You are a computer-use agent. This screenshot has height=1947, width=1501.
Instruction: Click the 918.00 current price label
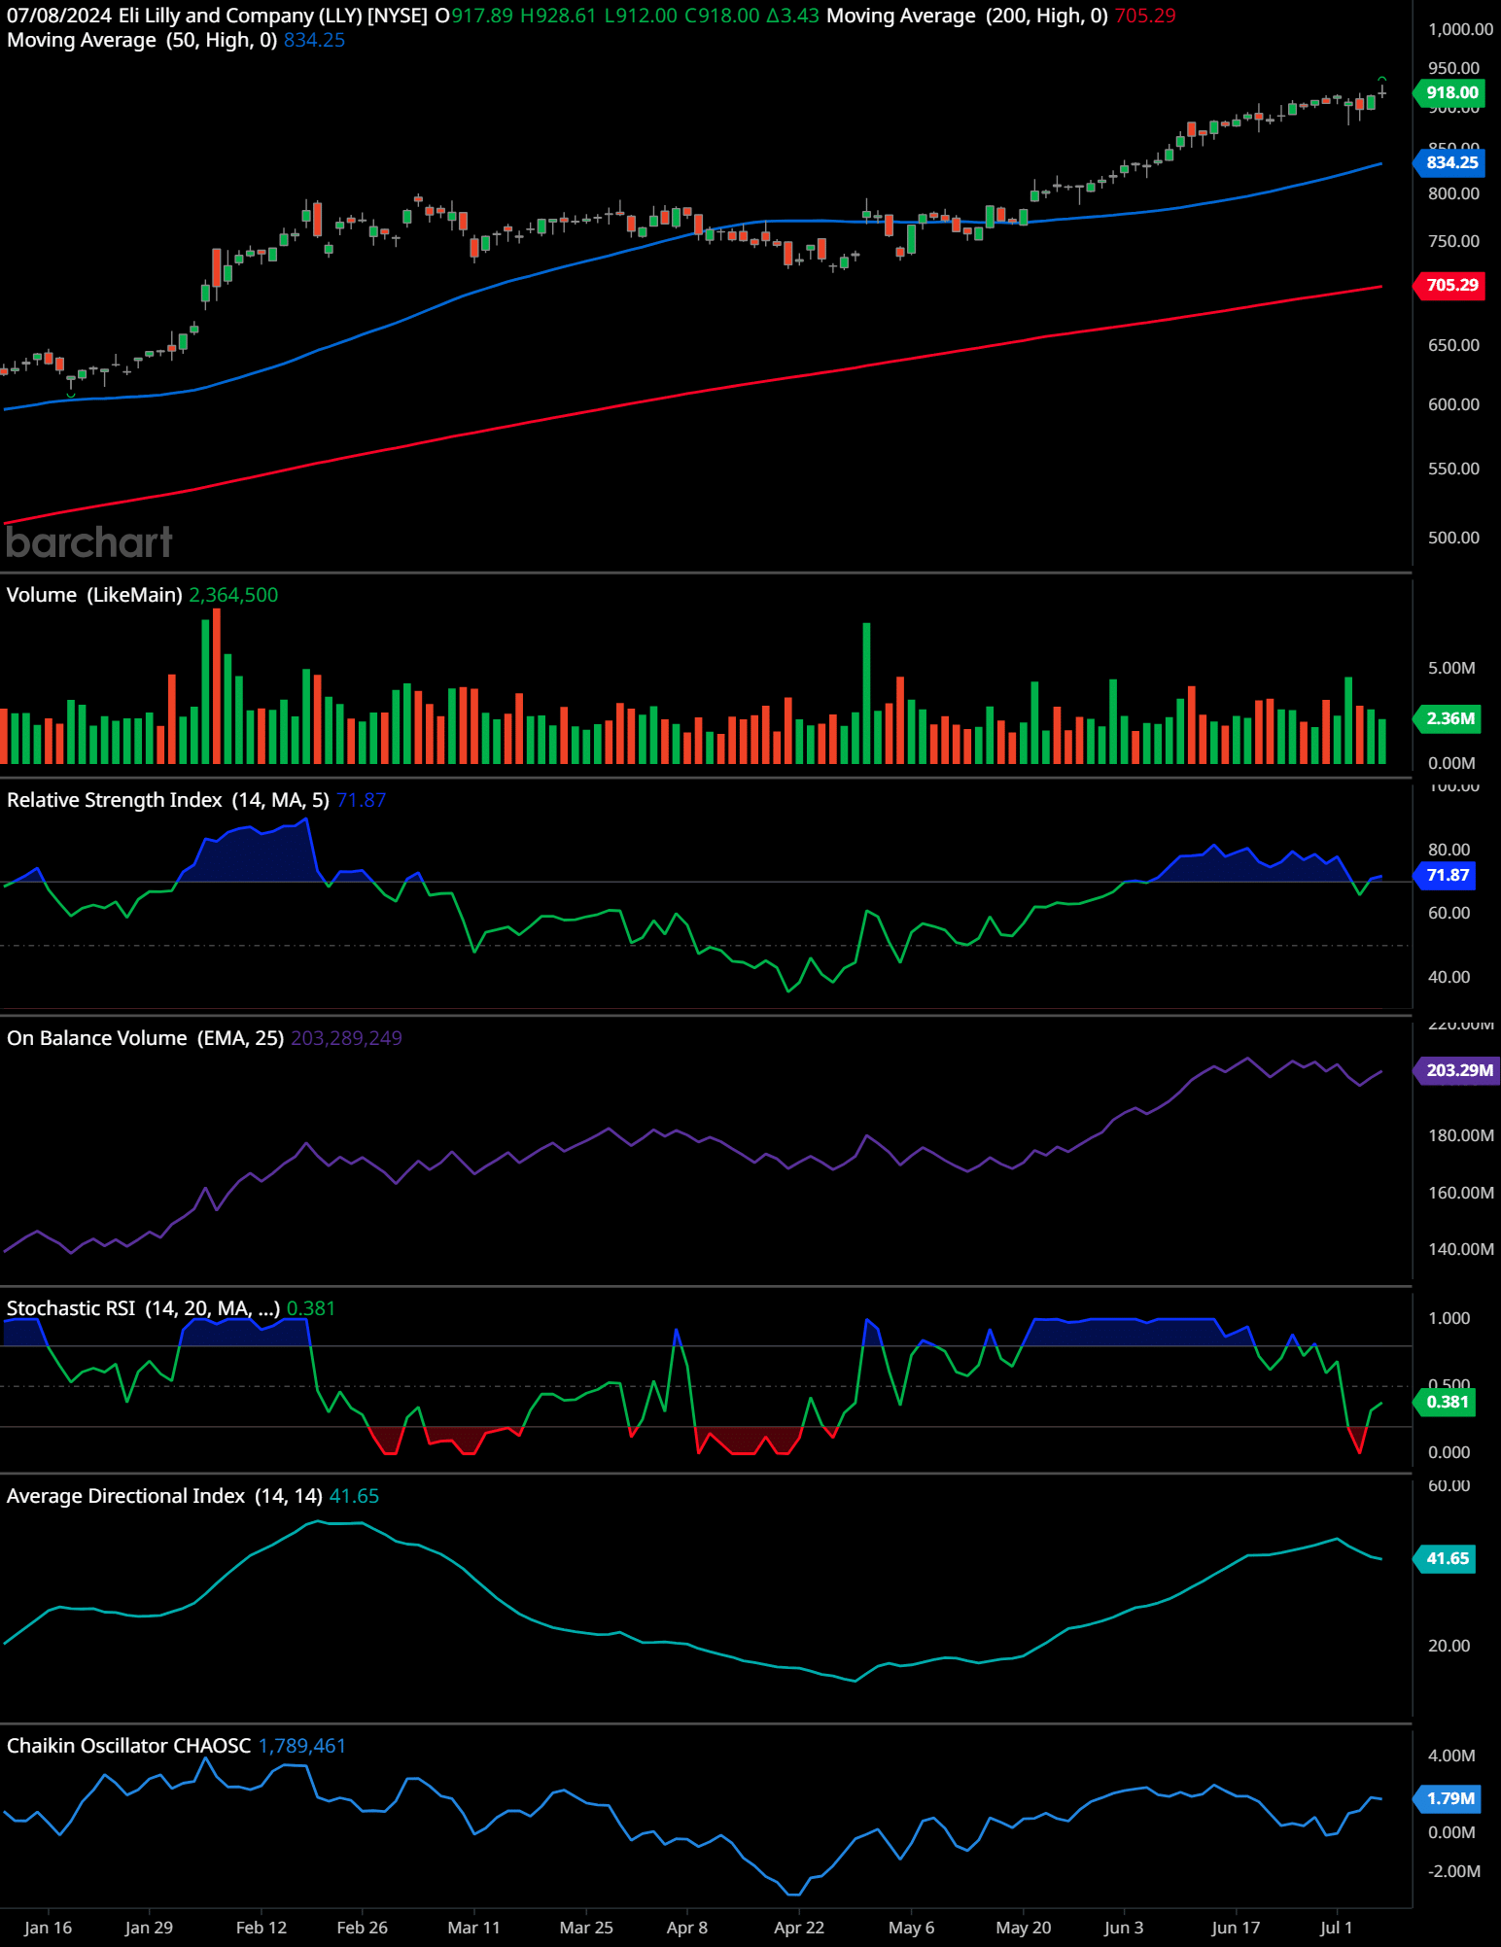pos(1451,92)
